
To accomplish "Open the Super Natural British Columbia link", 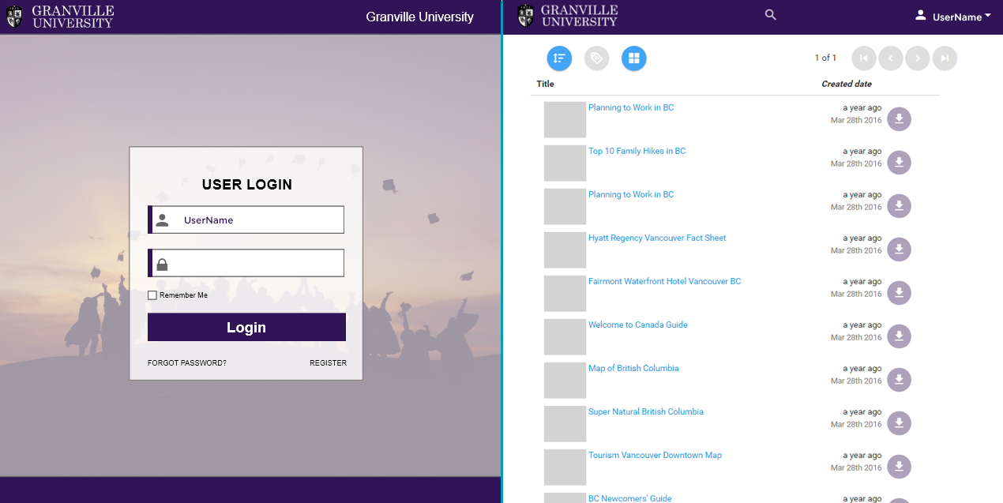I will [646, 411].
